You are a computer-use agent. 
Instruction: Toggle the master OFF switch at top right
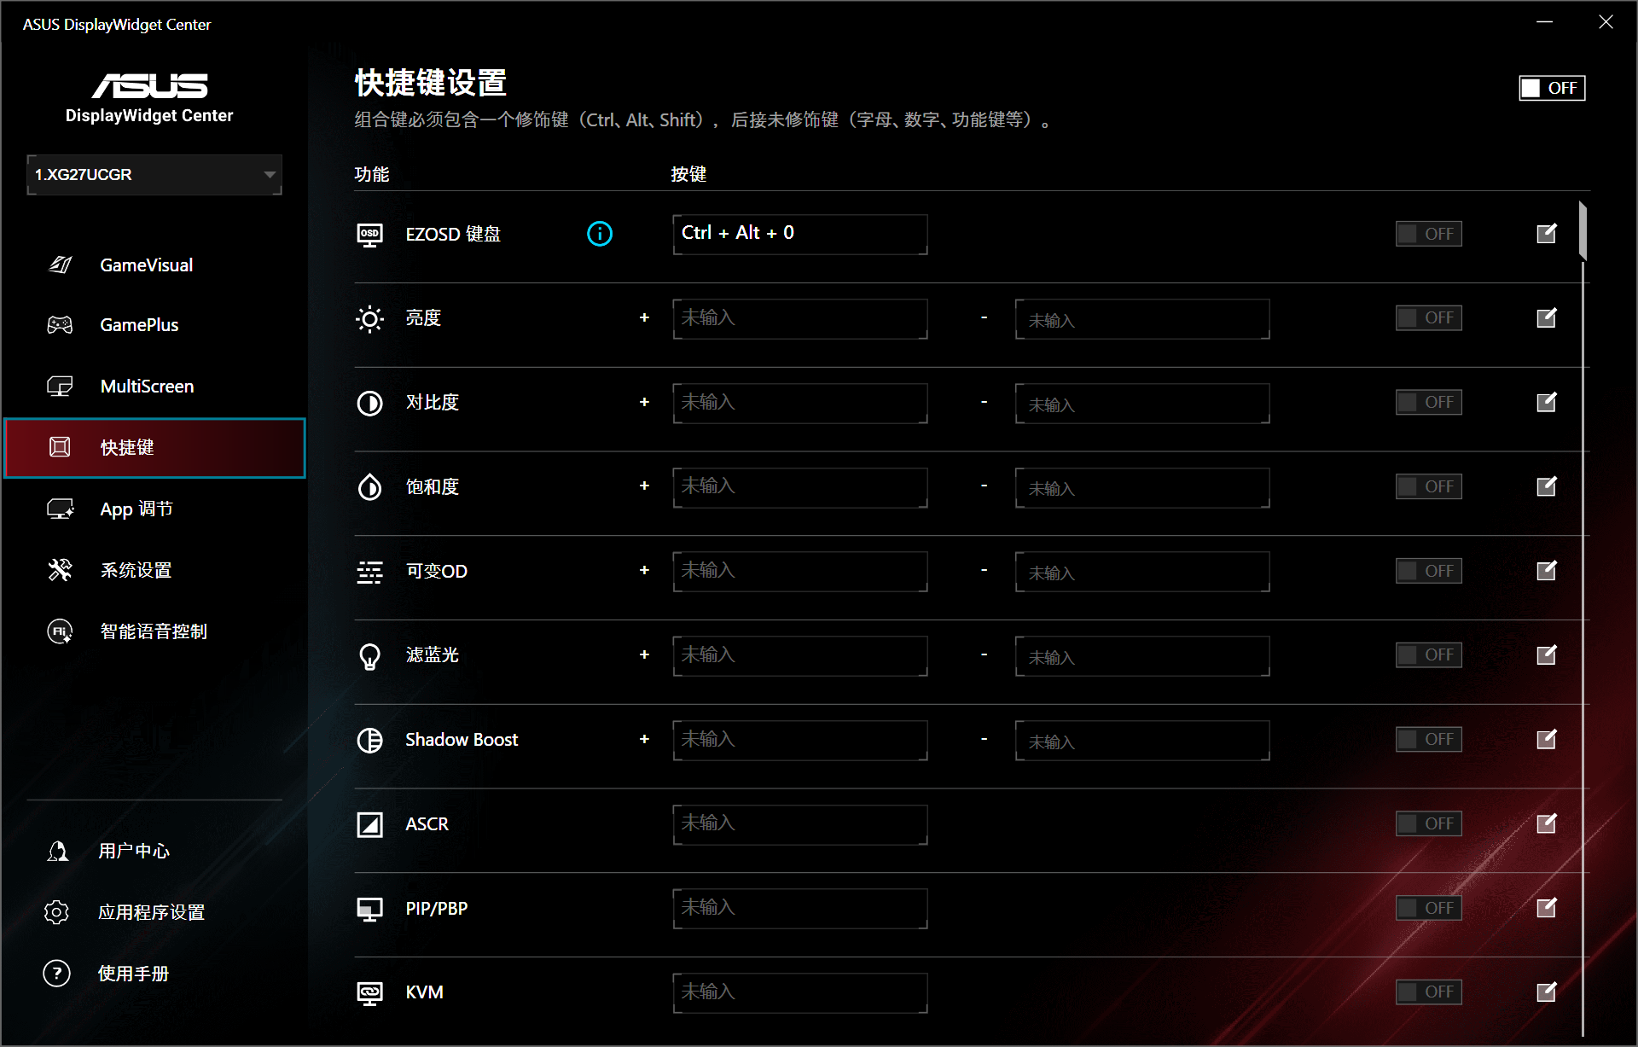[x=1551, y=87]
